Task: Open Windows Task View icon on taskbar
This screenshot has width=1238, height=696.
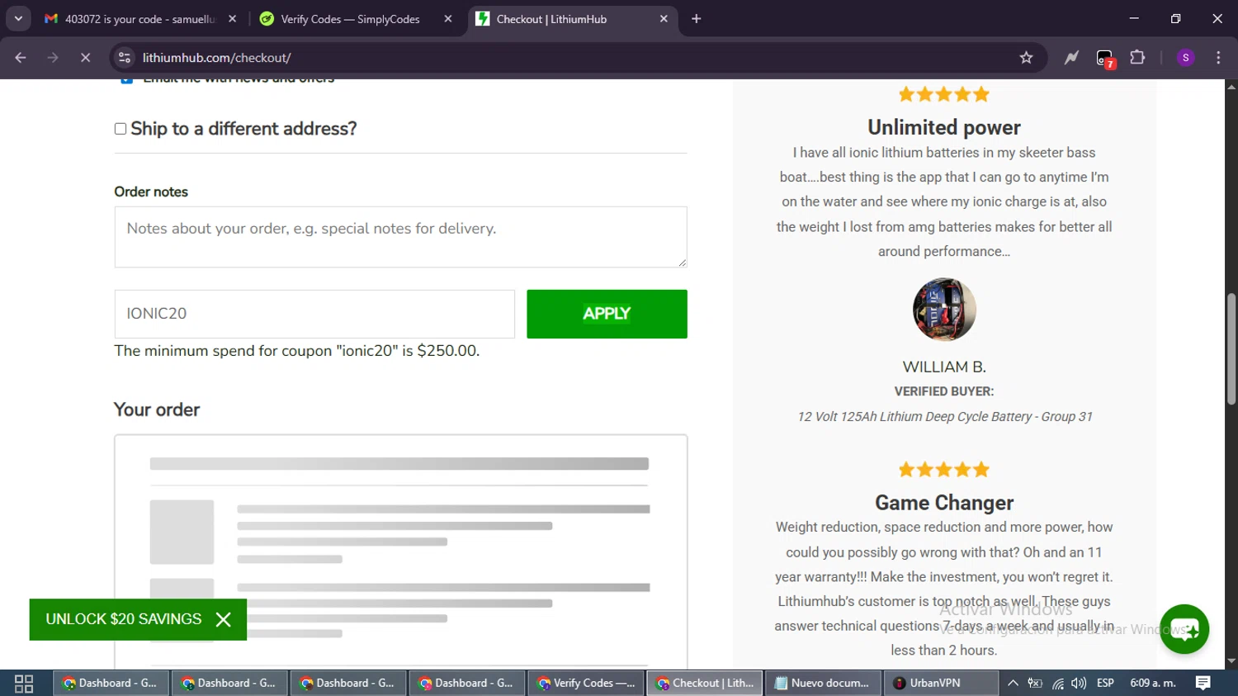Action: point(24,684)
